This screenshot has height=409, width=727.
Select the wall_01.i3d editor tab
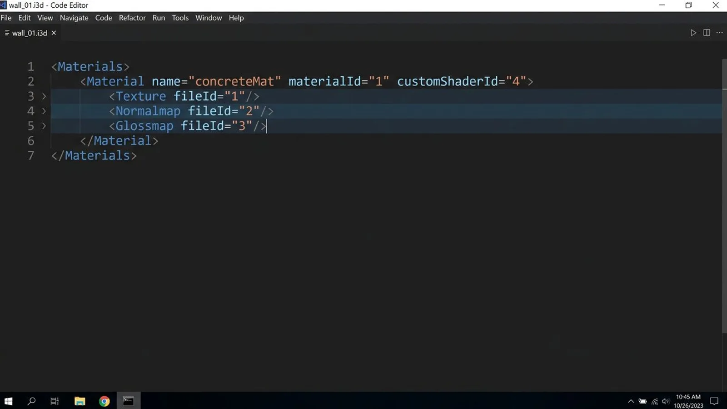(30, 33)
